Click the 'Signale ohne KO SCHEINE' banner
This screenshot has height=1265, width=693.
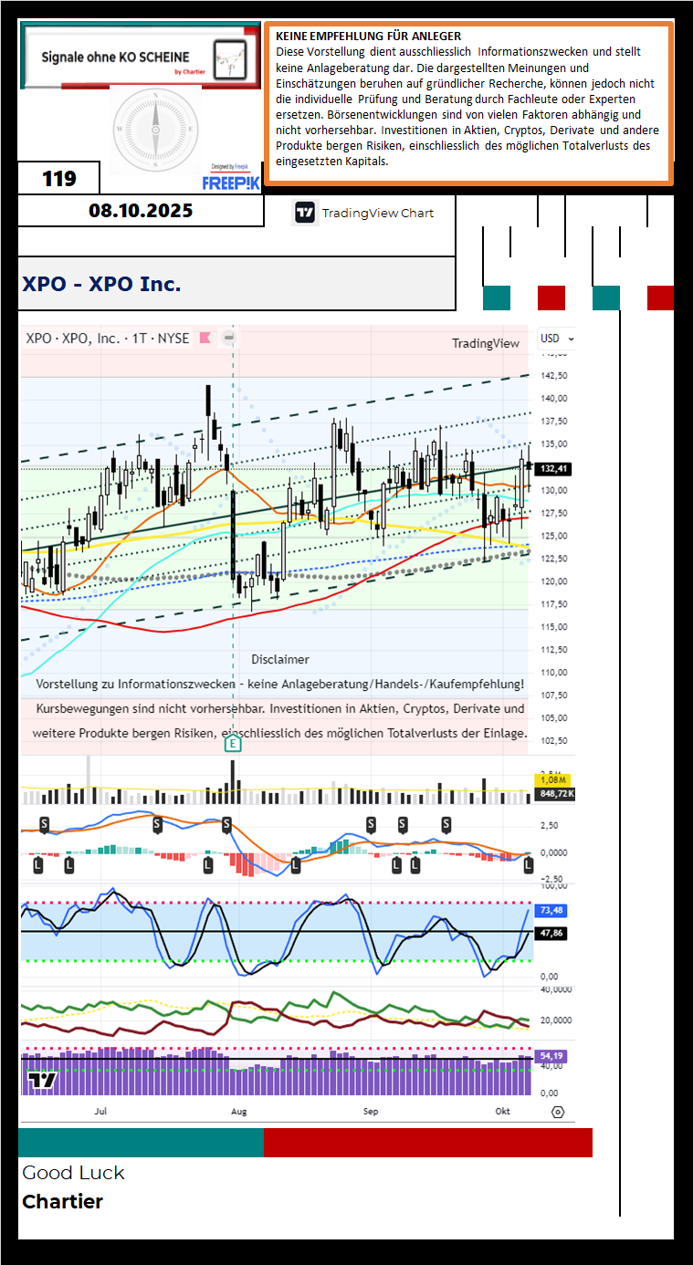pos(137,57)
